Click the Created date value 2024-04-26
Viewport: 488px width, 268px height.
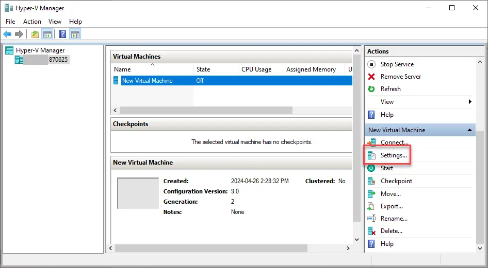[260, 181]
